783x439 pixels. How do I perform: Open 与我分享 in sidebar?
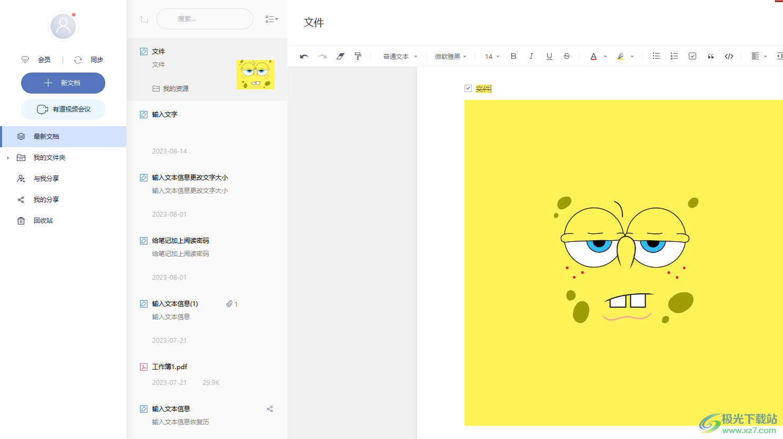coord(63,179)
